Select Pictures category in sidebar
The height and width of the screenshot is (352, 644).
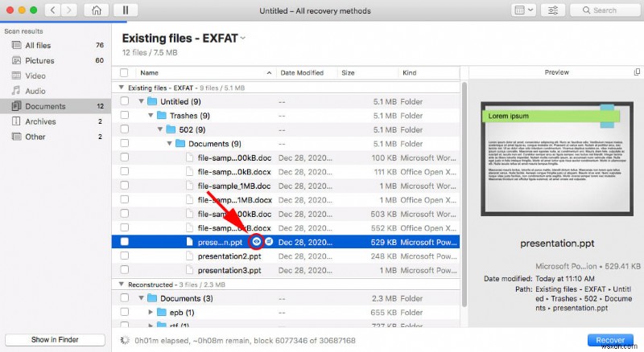tap(56, 60)
